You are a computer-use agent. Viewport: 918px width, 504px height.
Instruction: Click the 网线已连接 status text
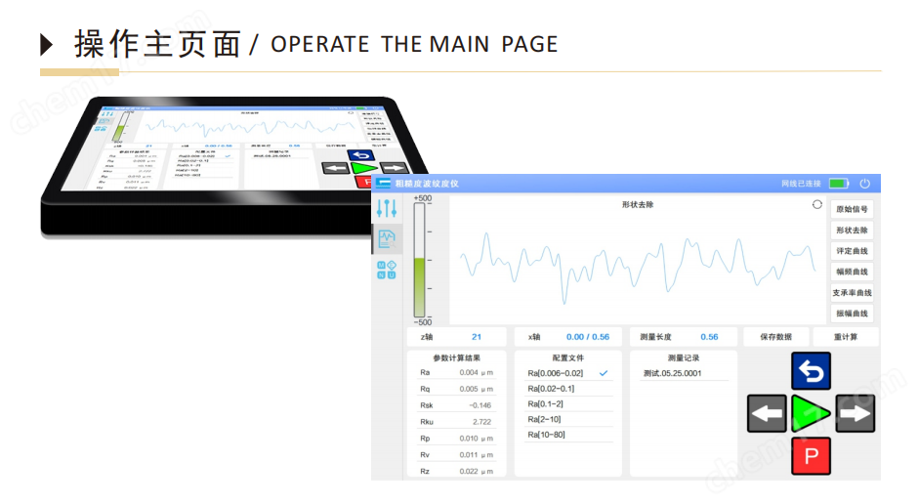(801, 184)
